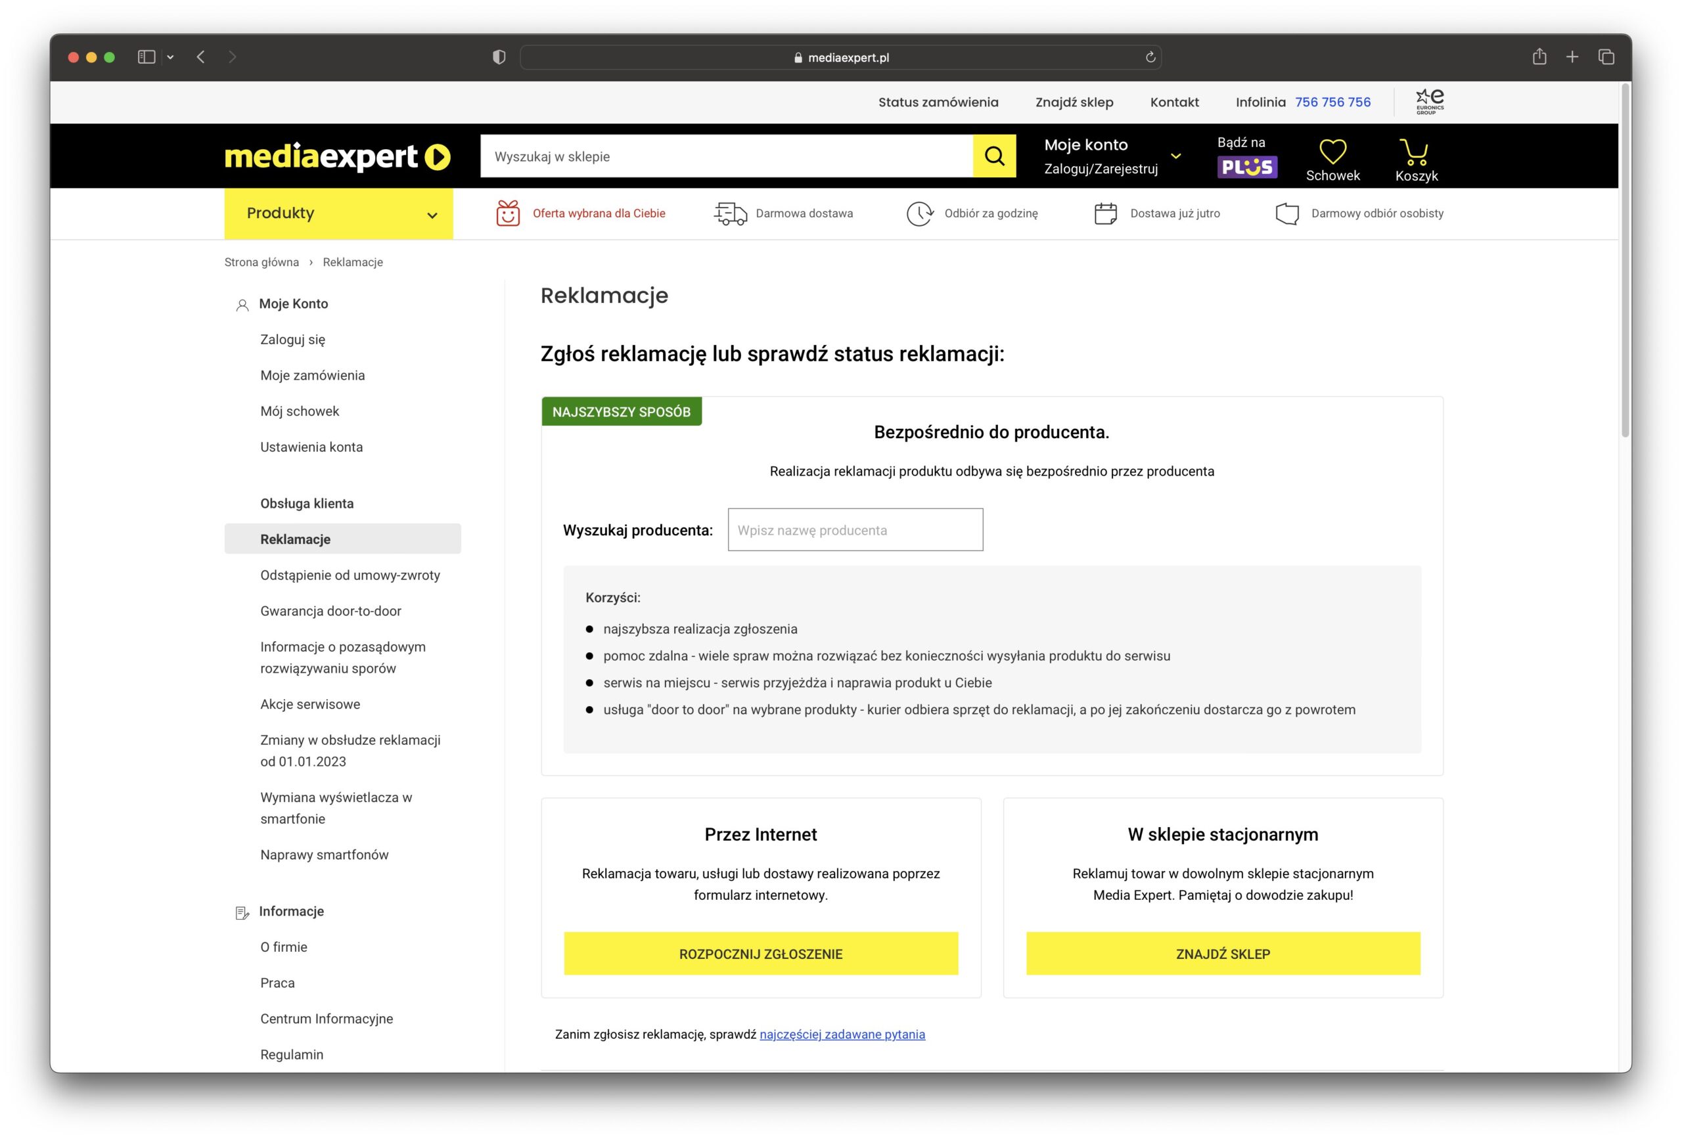Click the Odbiór za godzinę clock icon
1682x1139 pixels.
pos(920,213)
